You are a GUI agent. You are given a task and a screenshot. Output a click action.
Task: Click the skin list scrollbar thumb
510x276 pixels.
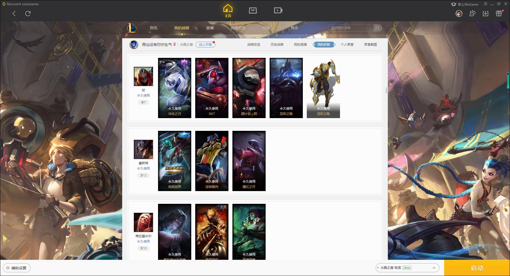386,90
